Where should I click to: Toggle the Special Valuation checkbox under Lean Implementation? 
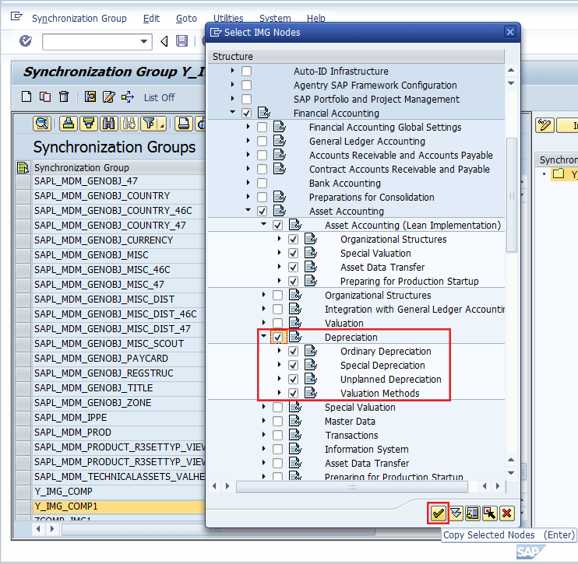click(x=294, y=254)
